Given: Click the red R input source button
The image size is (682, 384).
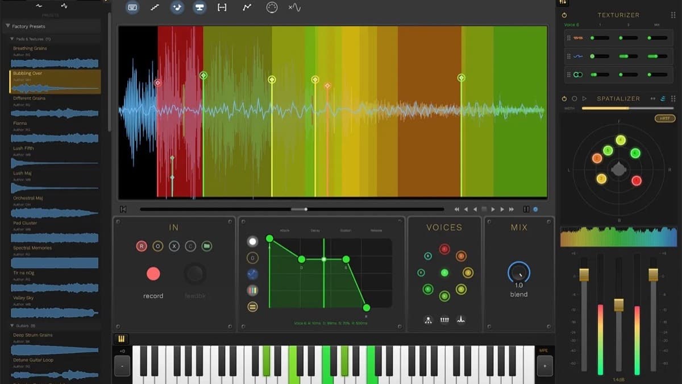Looking at the screenshot, I should (142, 246).
